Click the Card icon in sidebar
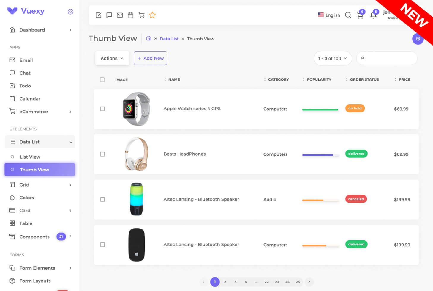 pos(12,210)
